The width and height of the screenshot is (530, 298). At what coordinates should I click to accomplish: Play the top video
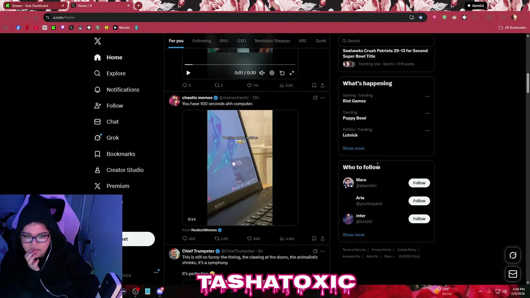coord(188,73)
